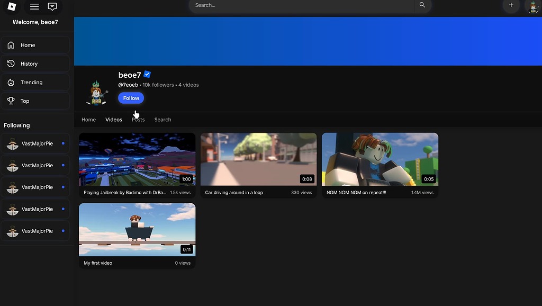Image resolution: width=542 pixels, height=306 pixels.
Task: Open the channel Search tab
Action: click(162, 120)
